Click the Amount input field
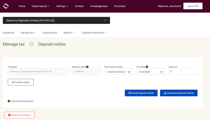 183,72
